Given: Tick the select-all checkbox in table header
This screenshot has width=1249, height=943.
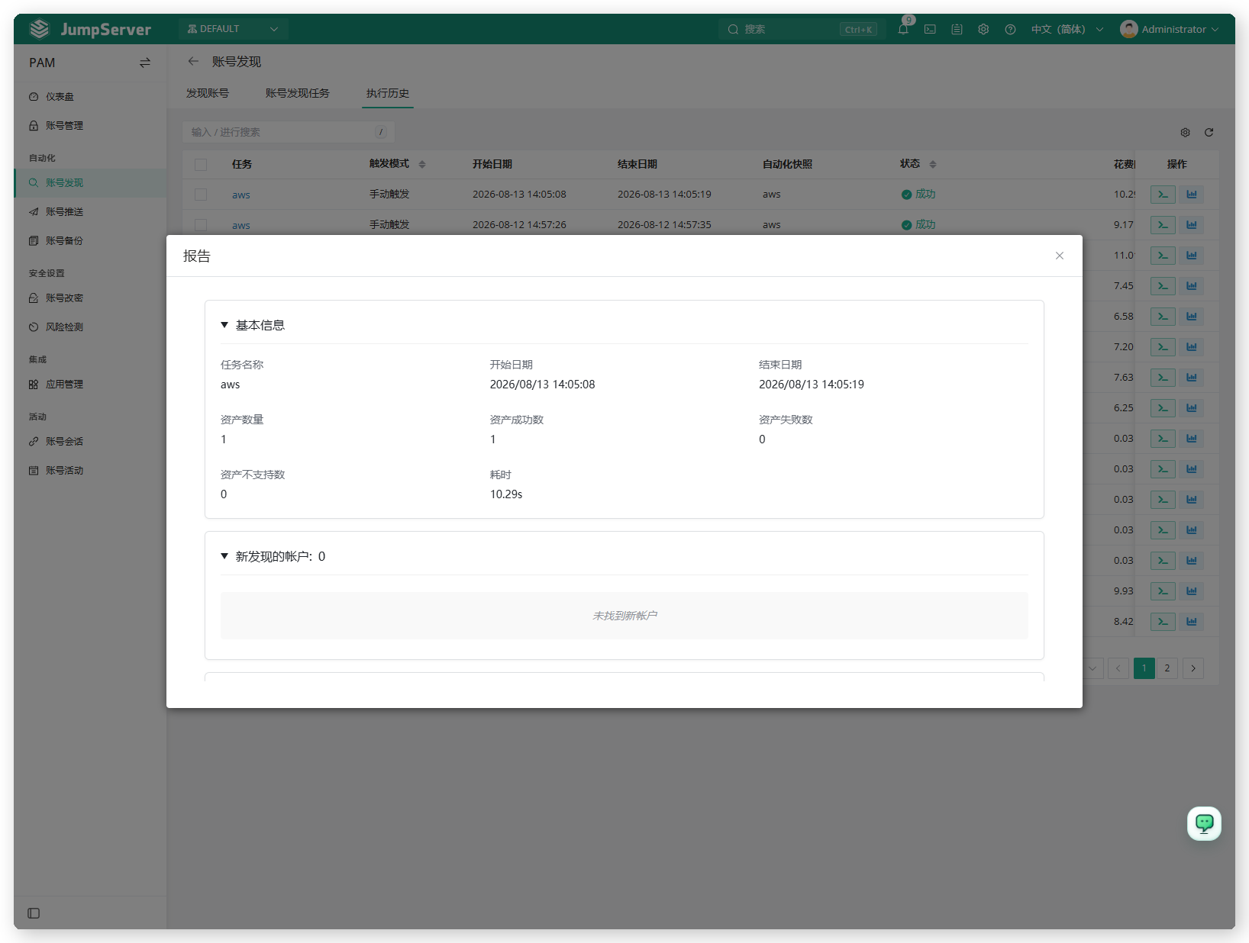Looking at the screenshot, I should coord(201,164).
